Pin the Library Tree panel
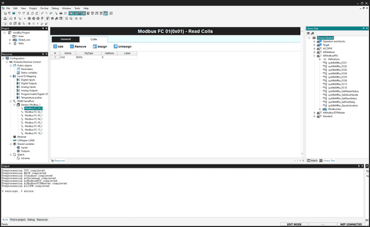Viewport: 370px width, 227px height. point(363,29)
